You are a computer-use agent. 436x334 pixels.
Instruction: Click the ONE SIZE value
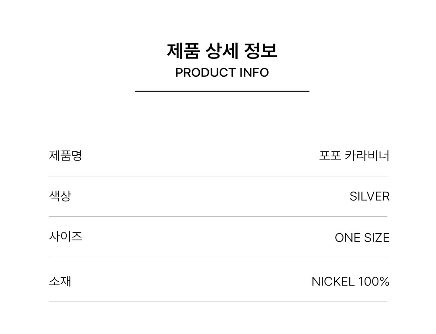pyautogui.click(x=362, y=238)
